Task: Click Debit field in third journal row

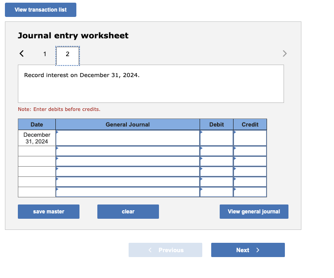Action: (x=217, y=161)
